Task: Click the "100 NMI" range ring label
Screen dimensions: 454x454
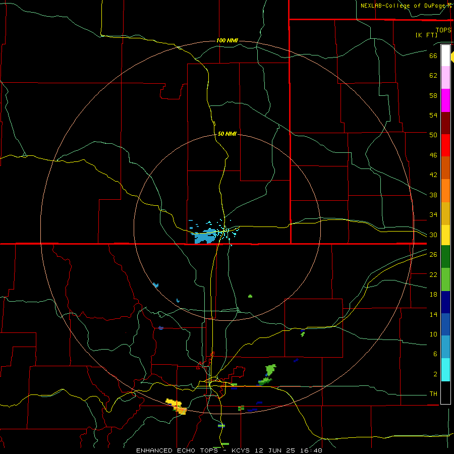Action: [x=227, y=40]
